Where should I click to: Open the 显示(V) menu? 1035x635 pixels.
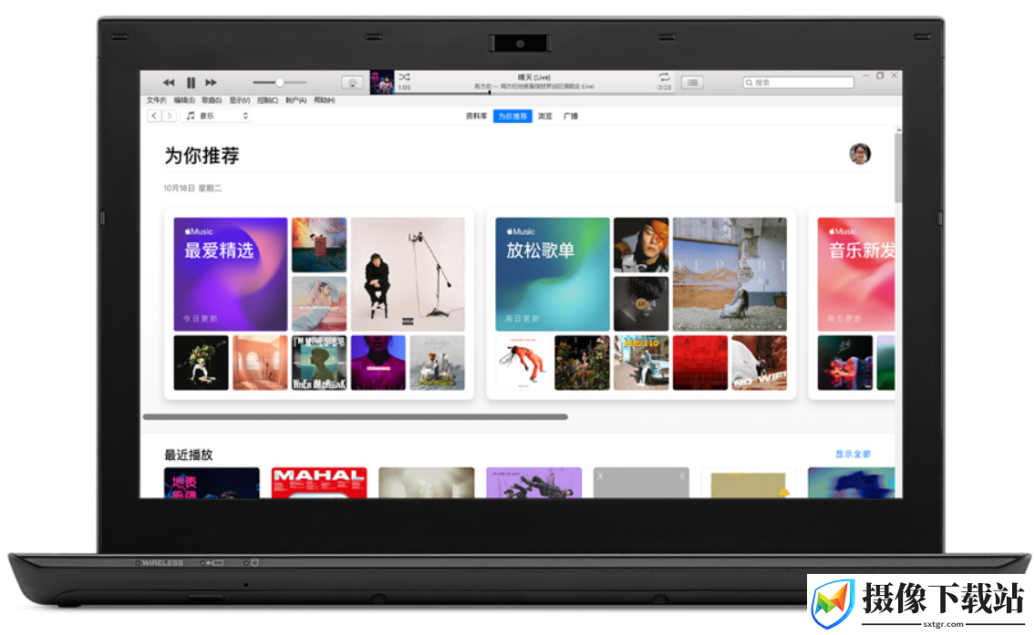240,100
